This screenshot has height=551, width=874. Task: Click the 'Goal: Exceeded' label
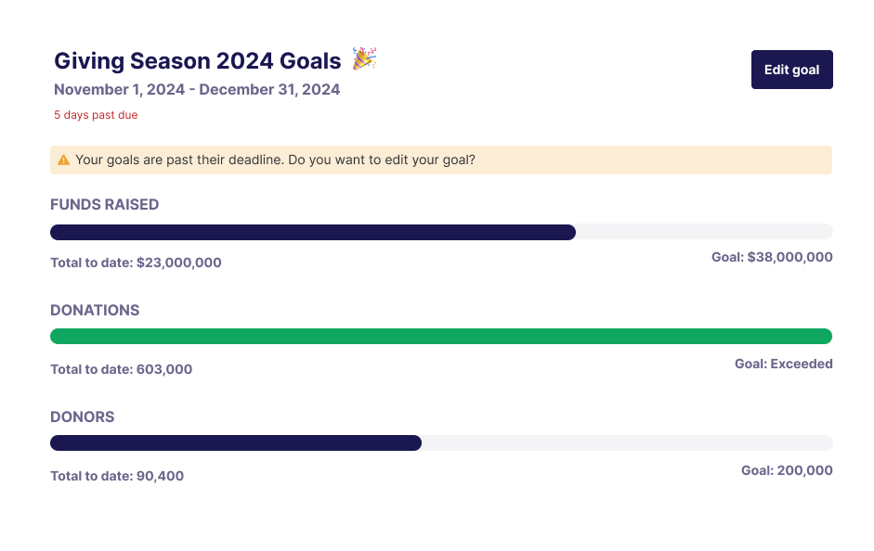click(x=783, y=364)
